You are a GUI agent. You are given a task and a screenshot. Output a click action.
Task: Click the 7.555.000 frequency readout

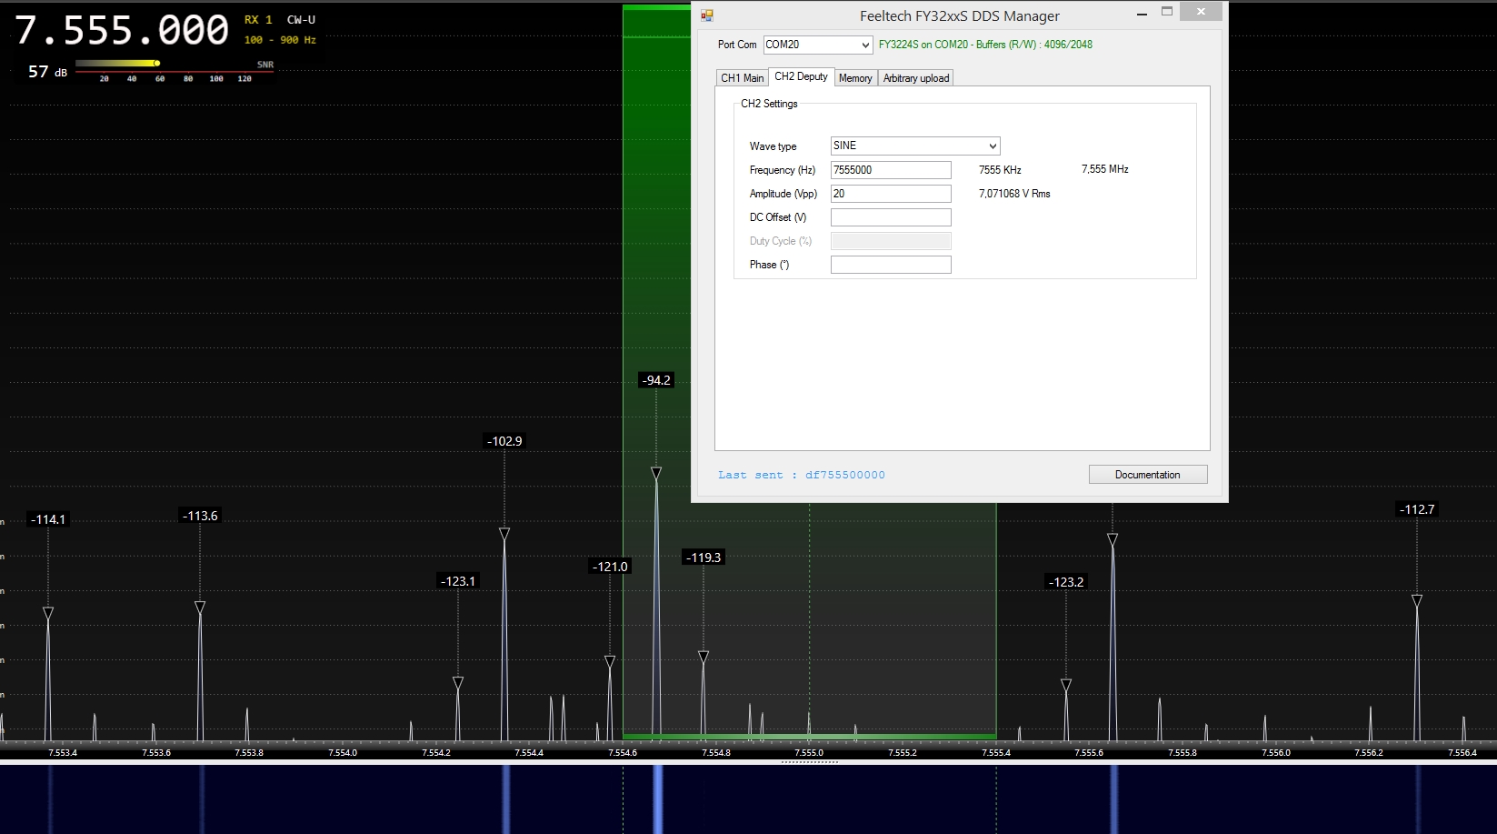click(122, 31)
